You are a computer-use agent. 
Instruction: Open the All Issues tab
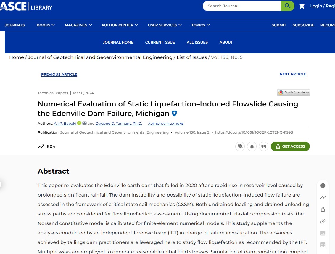[x=197, y=42]
